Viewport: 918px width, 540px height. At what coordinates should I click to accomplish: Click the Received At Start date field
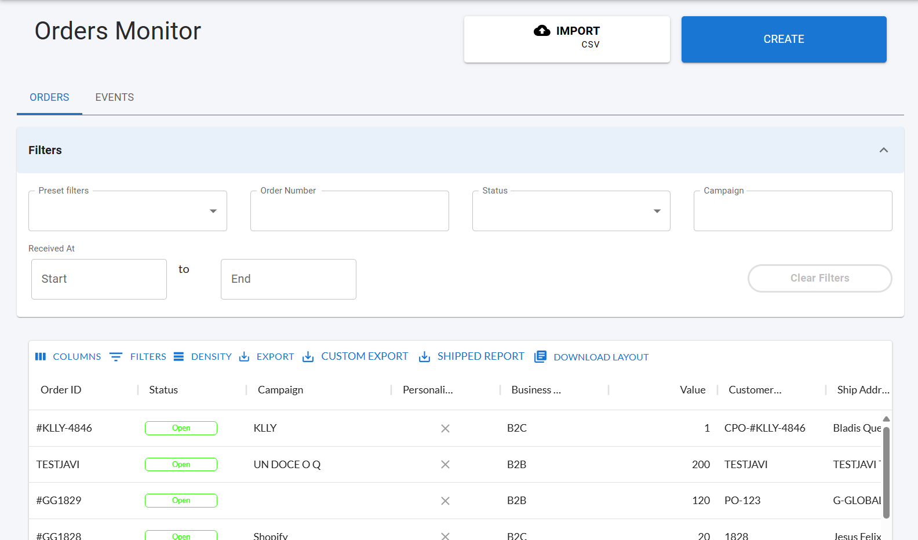pos(99,279)
